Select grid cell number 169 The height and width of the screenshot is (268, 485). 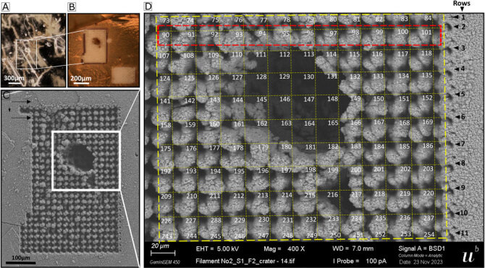tap(428, 122)
